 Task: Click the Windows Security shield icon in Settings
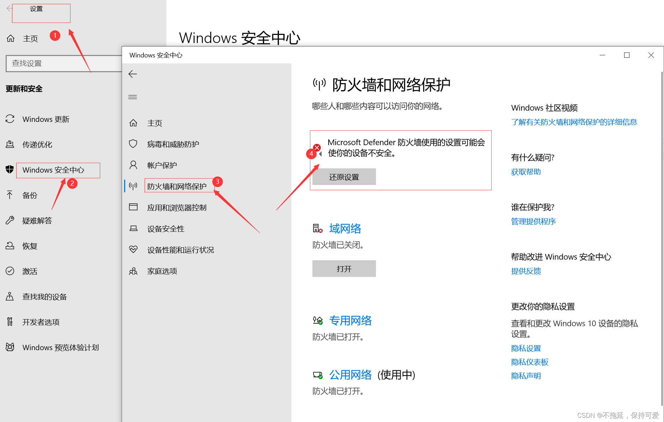click(x=10, y=169)
